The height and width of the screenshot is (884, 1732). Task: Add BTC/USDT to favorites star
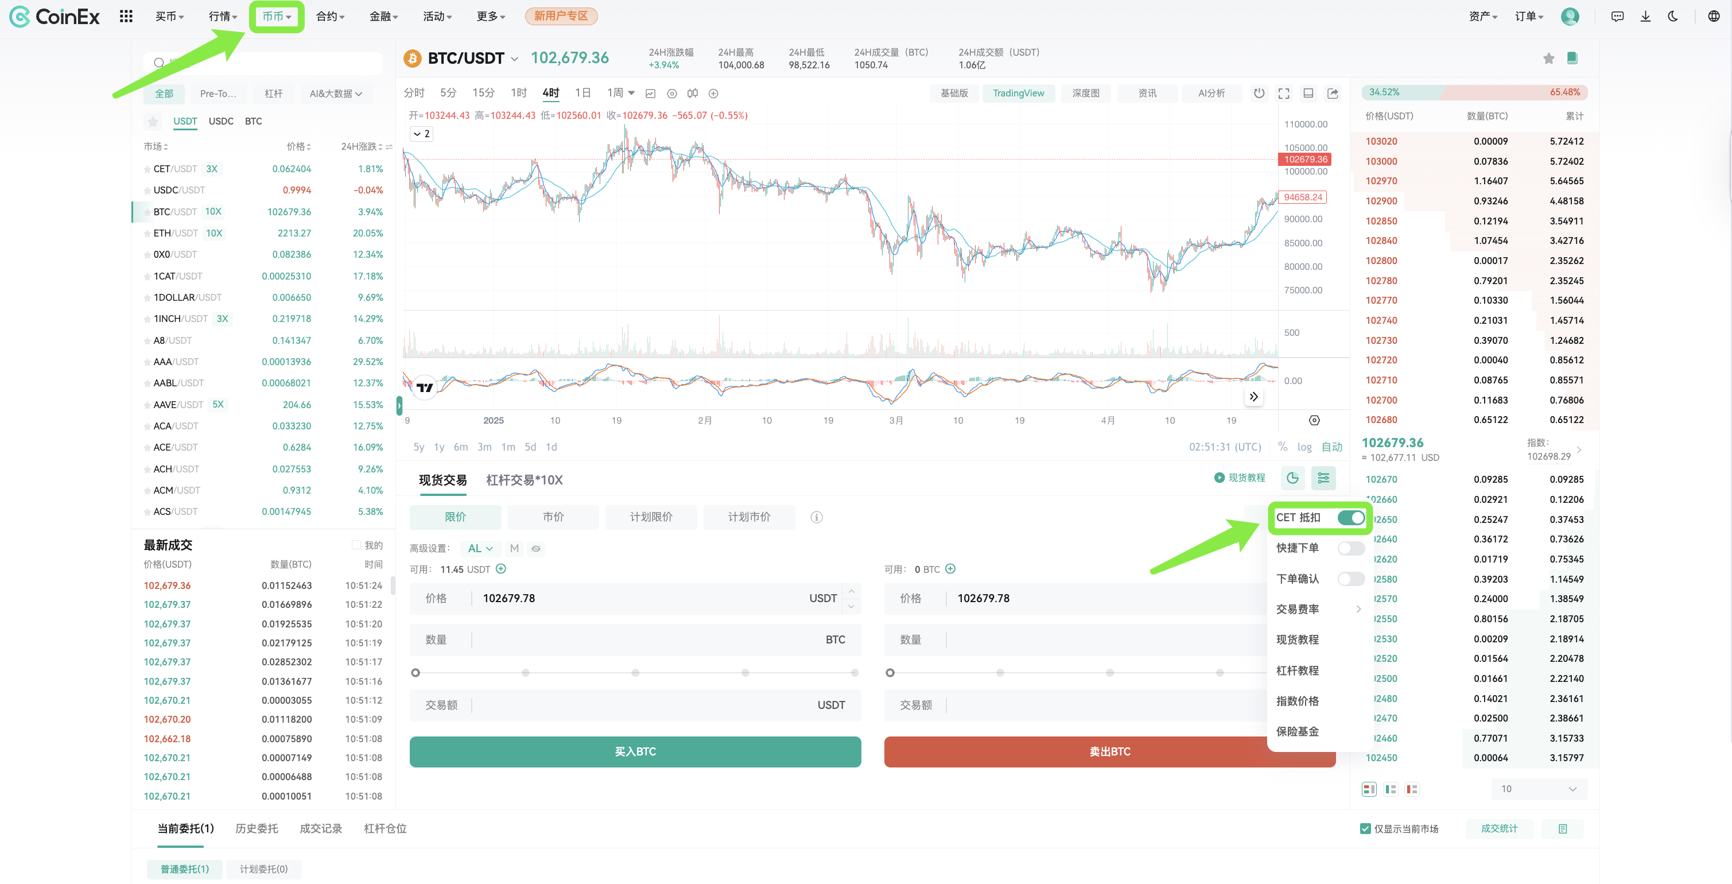point(1548,59)
